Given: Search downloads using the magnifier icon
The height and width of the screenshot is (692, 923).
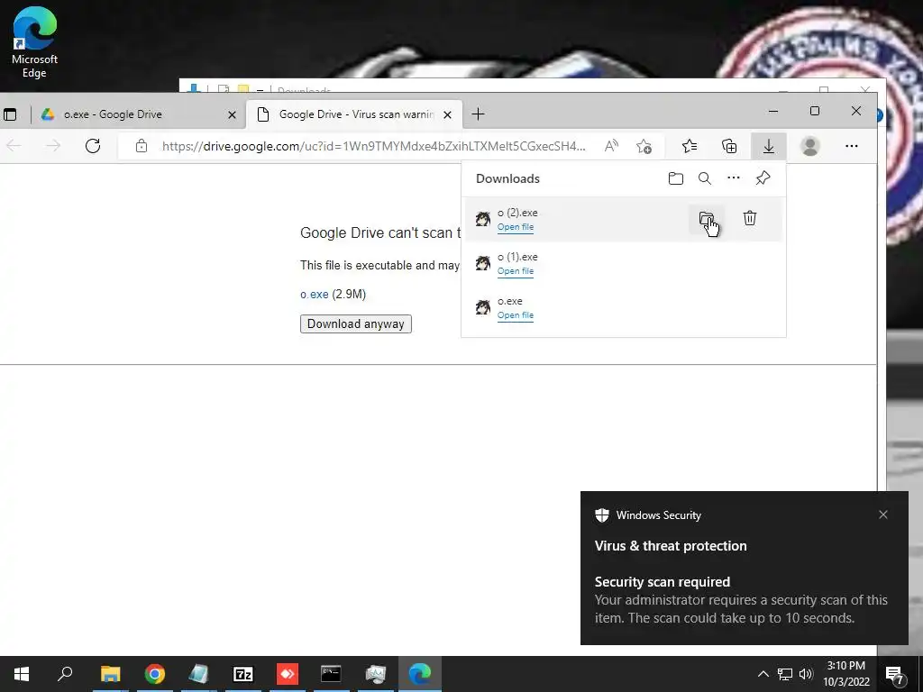Looking at the screenshot, I should tap(705, 178).
